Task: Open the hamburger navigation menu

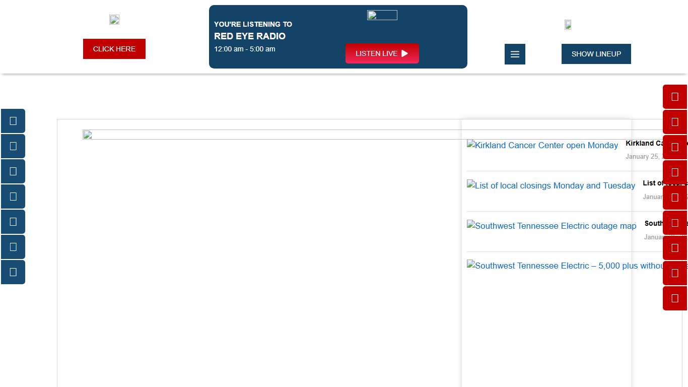Action: coord(515,54)
